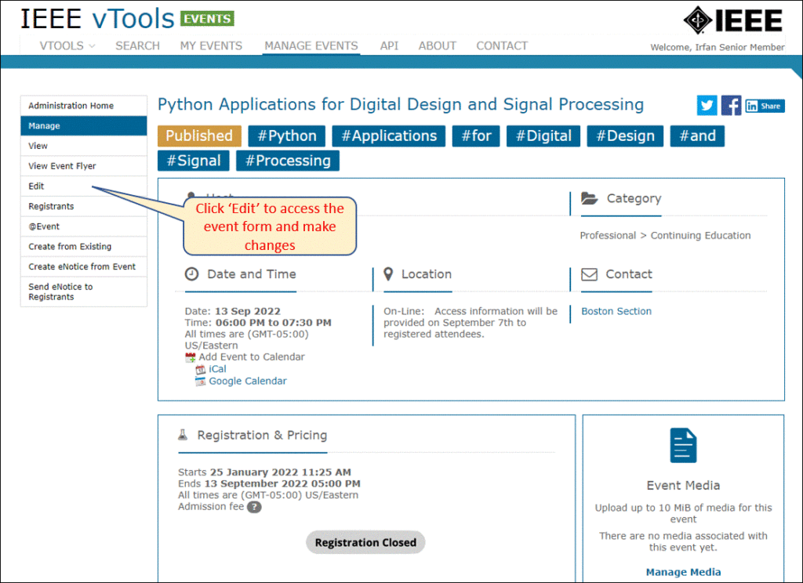Screen dimensions: 803x583
Task: Choose Create from Existing
Action: tap(84, 247)
